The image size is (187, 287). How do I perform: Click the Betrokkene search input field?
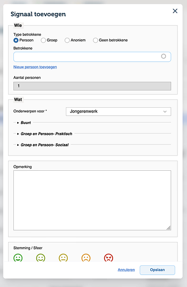pyautogui.click(x=92, y=57)
